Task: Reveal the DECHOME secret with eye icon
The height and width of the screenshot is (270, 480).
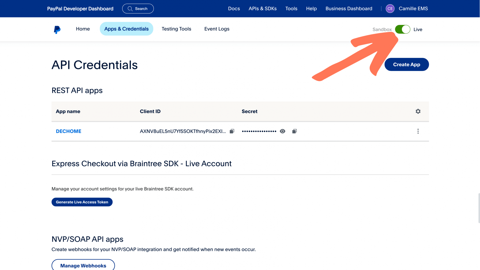Action: pyautogui.click(x=282, y=131)
